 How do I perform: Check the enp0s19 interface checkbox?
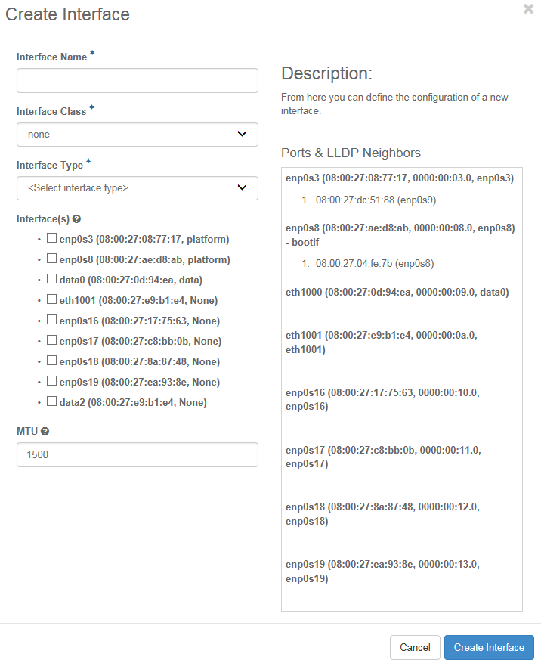pos(51,381)
